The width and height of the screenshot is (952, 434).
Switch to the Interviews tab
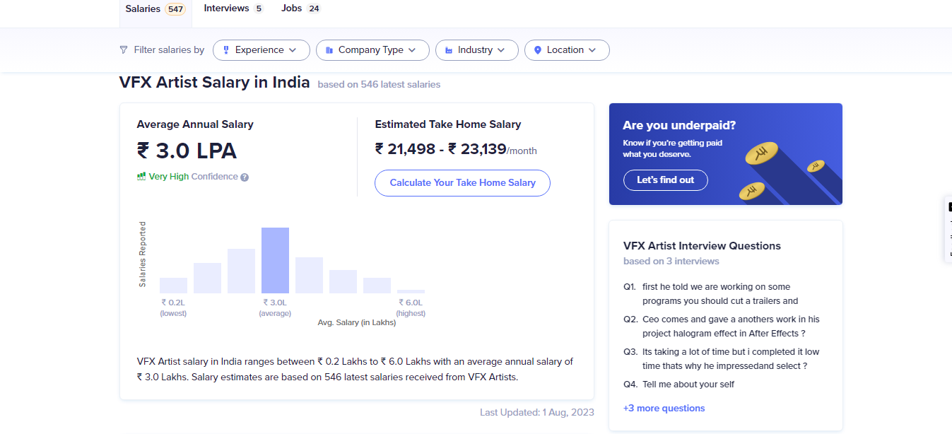pyautogui.click(x=225, y=8)
